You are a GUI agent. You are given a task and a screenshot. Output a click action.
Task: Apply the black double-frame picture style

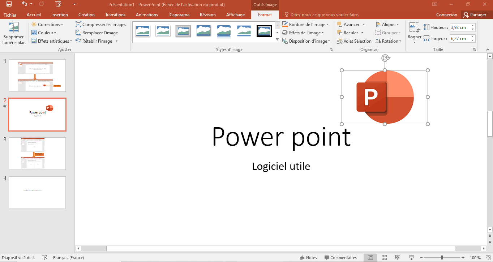click(264, 31)
